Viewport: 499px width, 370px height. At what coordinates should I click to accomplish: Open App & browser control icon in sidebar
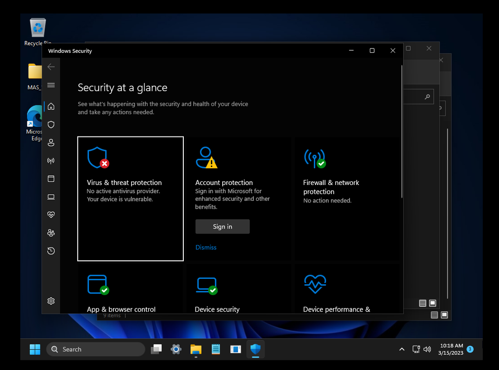click(x=51, y=179)
